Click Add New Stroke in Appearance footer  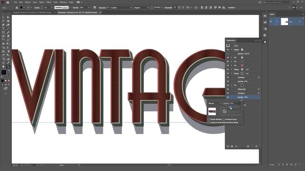[228, 146]
